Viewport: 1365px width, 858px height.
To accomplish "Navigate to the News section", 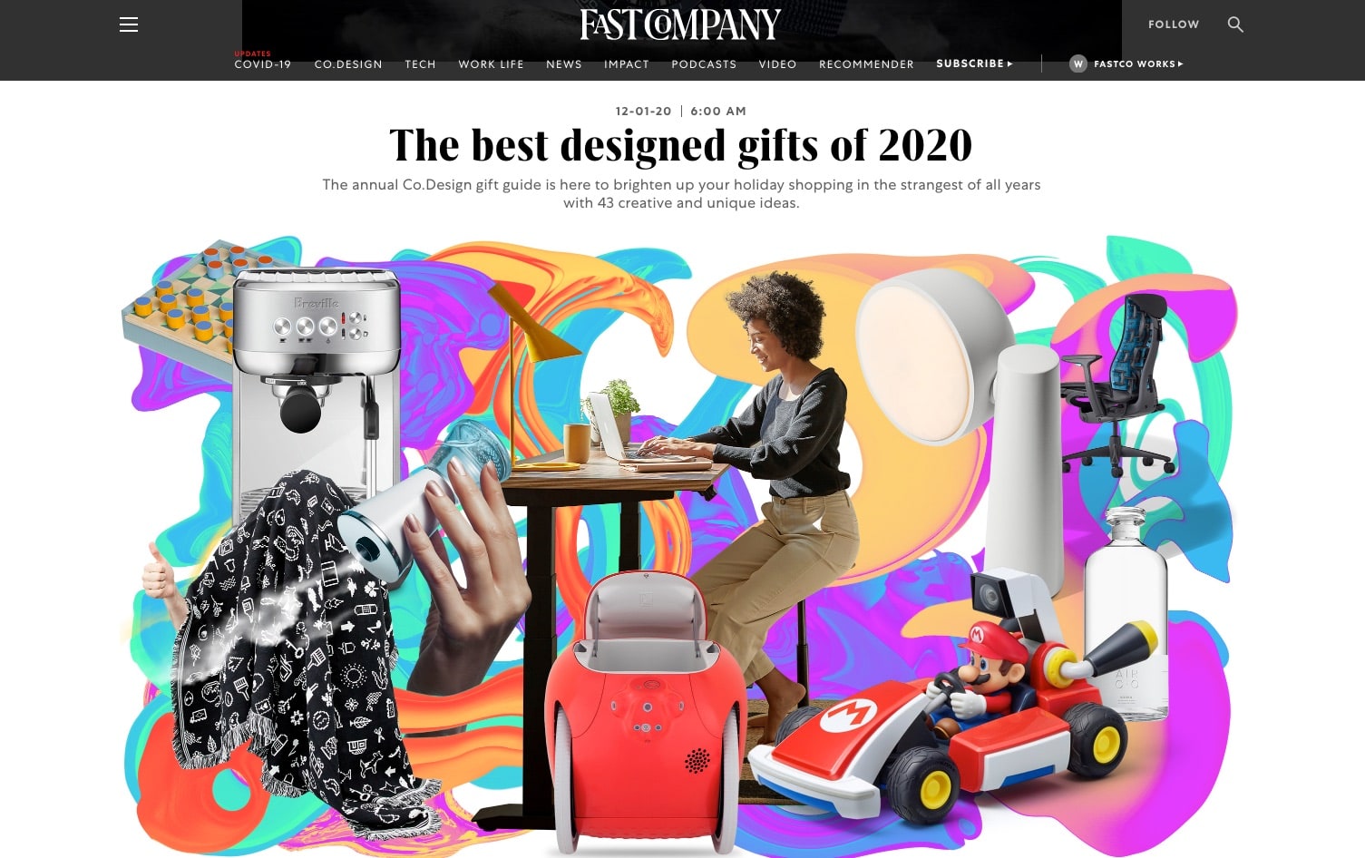I will (564, 64).
